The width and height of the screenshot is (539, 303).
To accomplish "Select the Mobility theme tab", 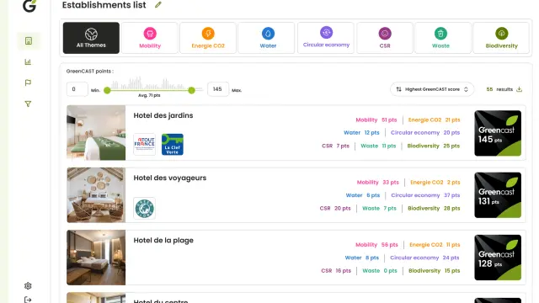I will tap(150, 38).
